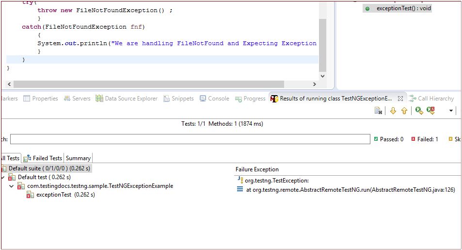Click the TestNG icon on results tab
Viewport: 462px width, 250px height.
pyautogui.click(x=274, y=99)
